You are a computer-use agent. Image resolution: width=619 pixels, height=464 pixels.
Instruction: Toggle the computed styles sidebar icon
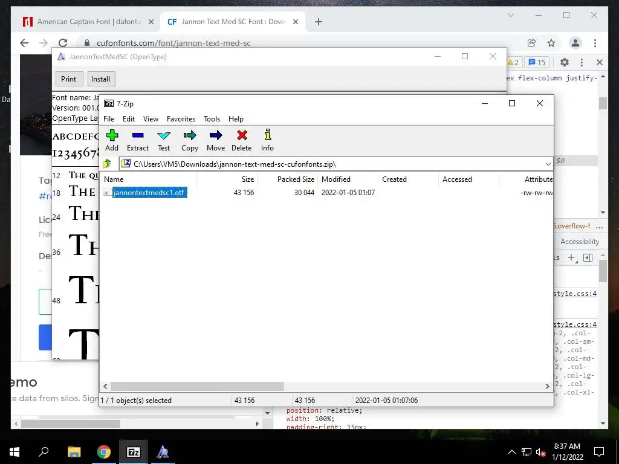point(588,257)
